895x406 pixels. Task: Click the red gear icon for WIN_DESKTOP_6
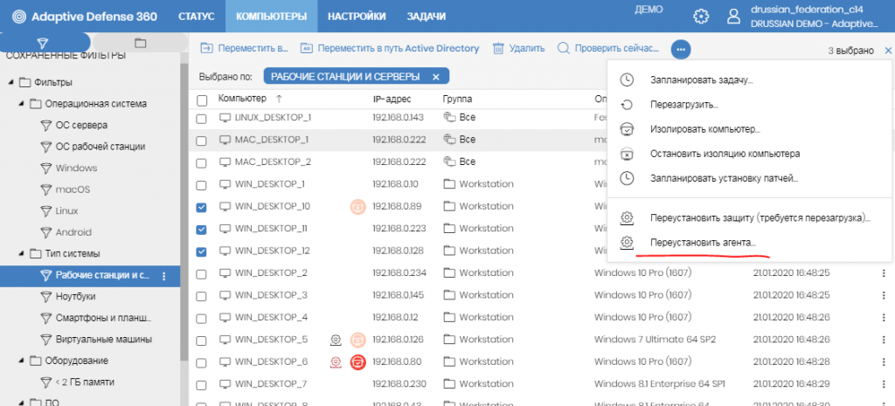(336, 361)
